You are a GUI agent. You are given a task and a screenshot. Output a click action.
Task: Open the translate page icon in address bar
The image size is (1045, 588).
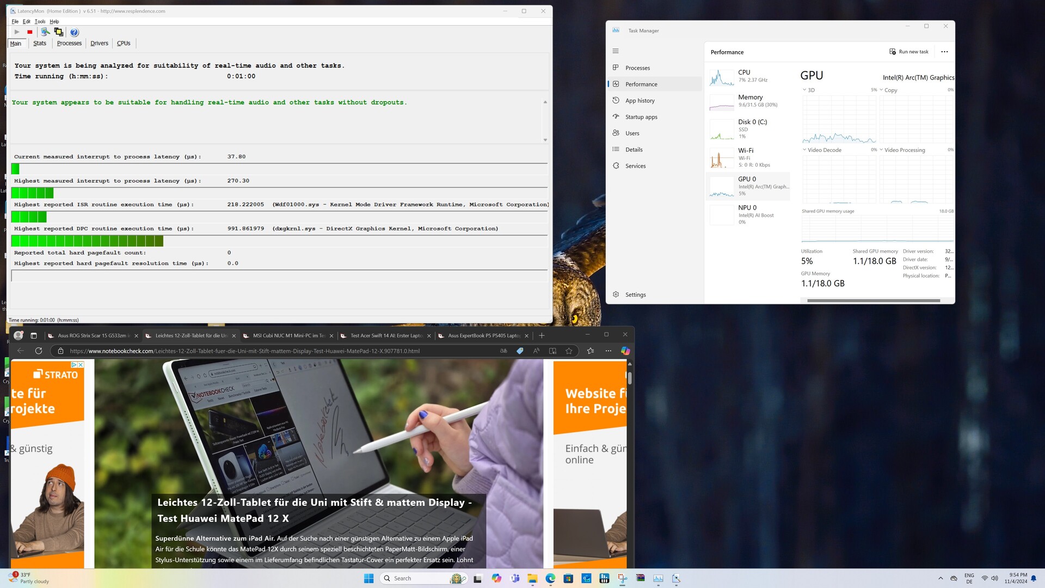pyautogui.click(x=503, y=351)
